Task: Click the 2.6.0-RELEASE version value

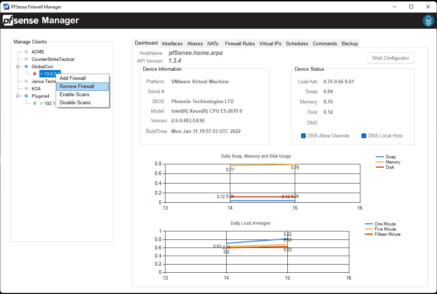Action: (188, 121)
